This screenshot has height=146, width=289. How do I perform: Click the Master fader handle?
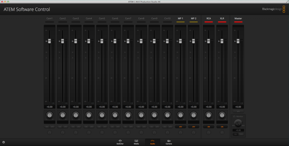pyautogui.click(x=238, y=41)
